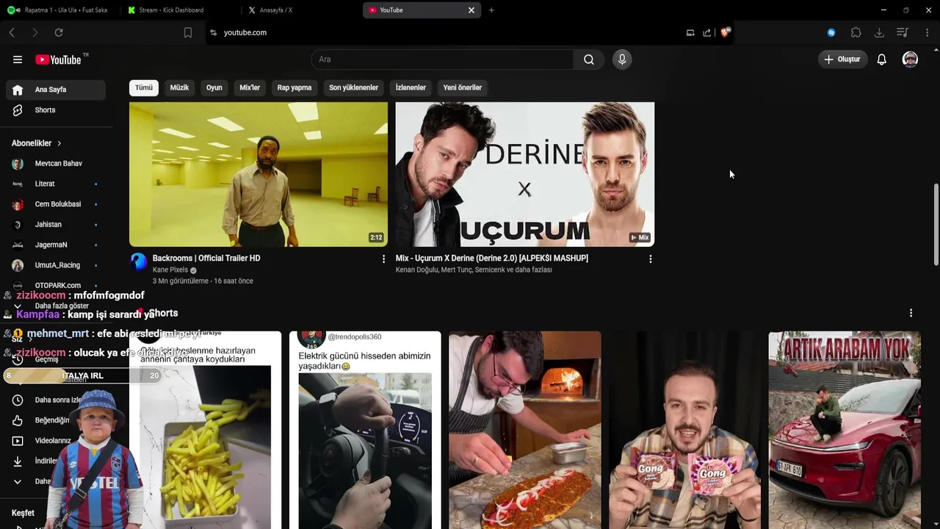Click the Mix - Uçurum X Derine title
This screenshot has width=940, height=529.
(492, 259)
